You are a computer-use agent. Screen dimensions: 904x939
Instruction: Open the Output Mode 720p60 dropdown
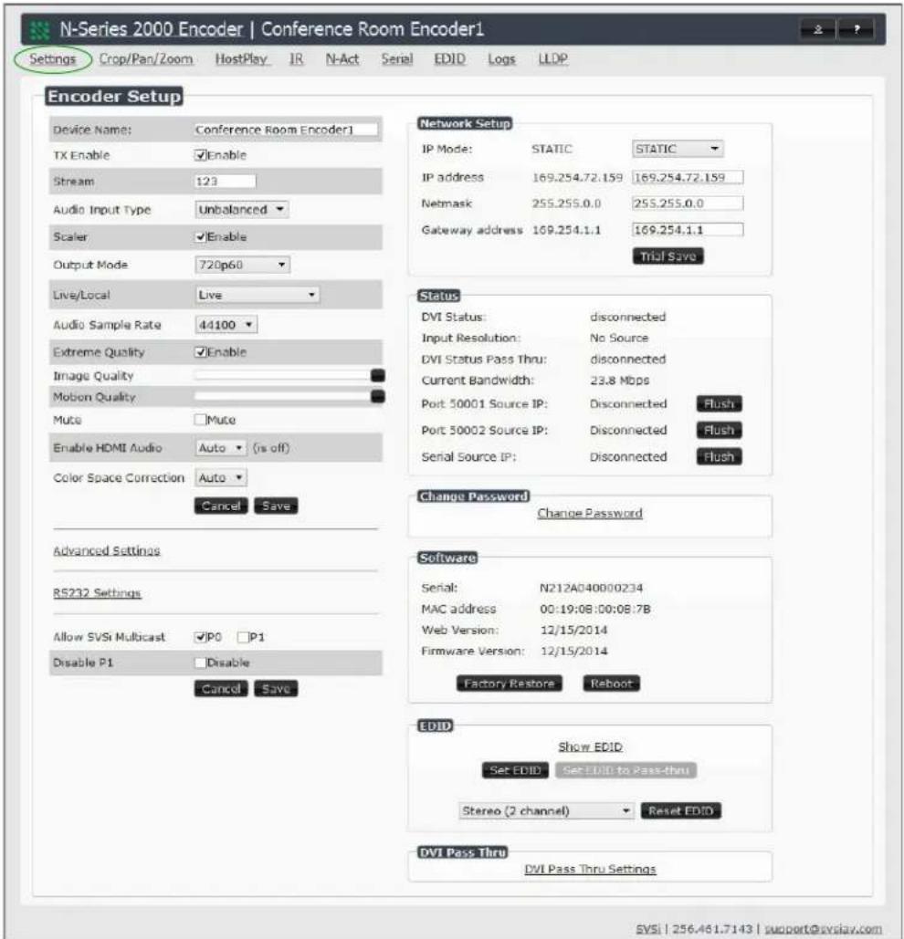pyautogui.click(x=242, y=265)
